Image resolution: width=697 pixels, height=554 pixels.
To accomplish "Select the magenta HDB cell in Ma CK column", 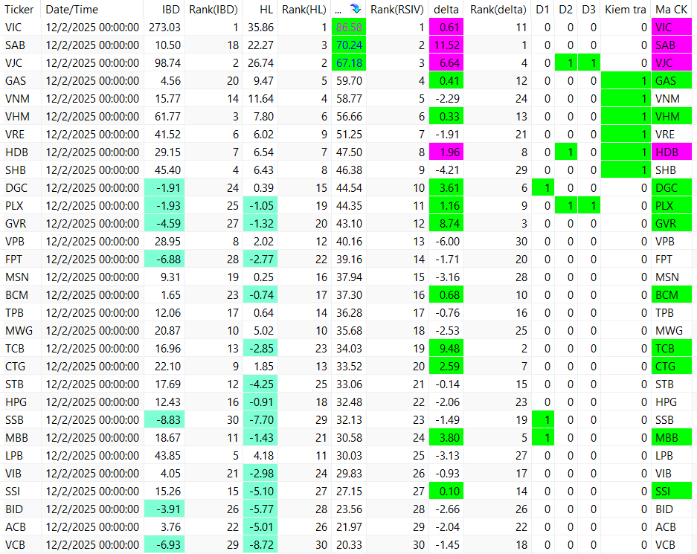I will tap(672, 152).
